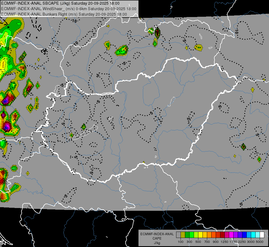Click the 700 value on the CAPE scale
The height and width of the screenshot is (247, 269).
point(207,242)
